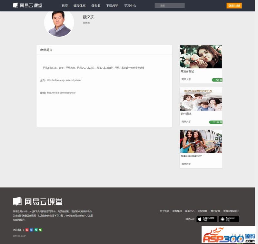
Task: Click the 老师简介 section heading
Action: coord(46,50)
